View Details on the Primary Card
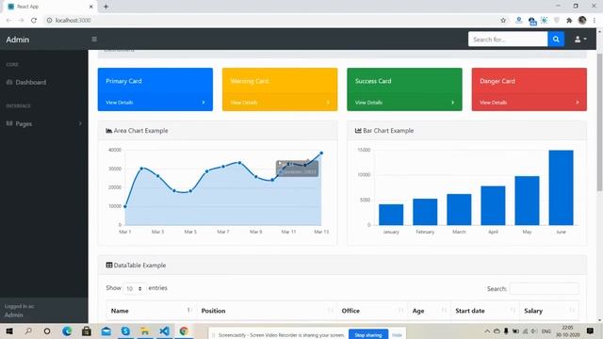The image size is (603, 339). pos(120,103)
